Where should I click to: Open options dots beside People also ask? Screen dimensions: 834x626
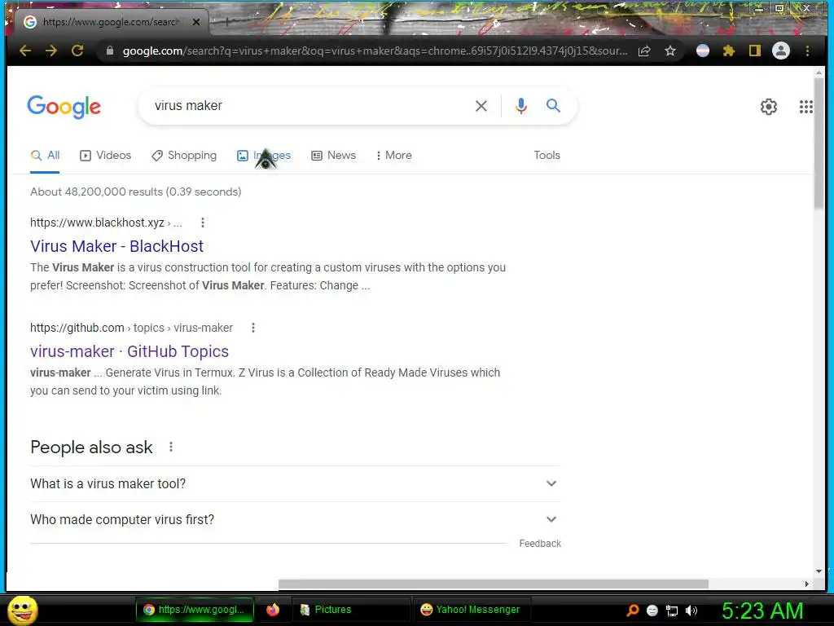(171, 447)
